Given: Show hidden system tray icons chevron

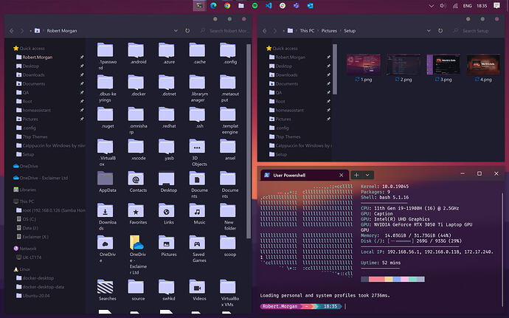Looking at the screenshot, I should pyautogui.click(x=431, y=6).
